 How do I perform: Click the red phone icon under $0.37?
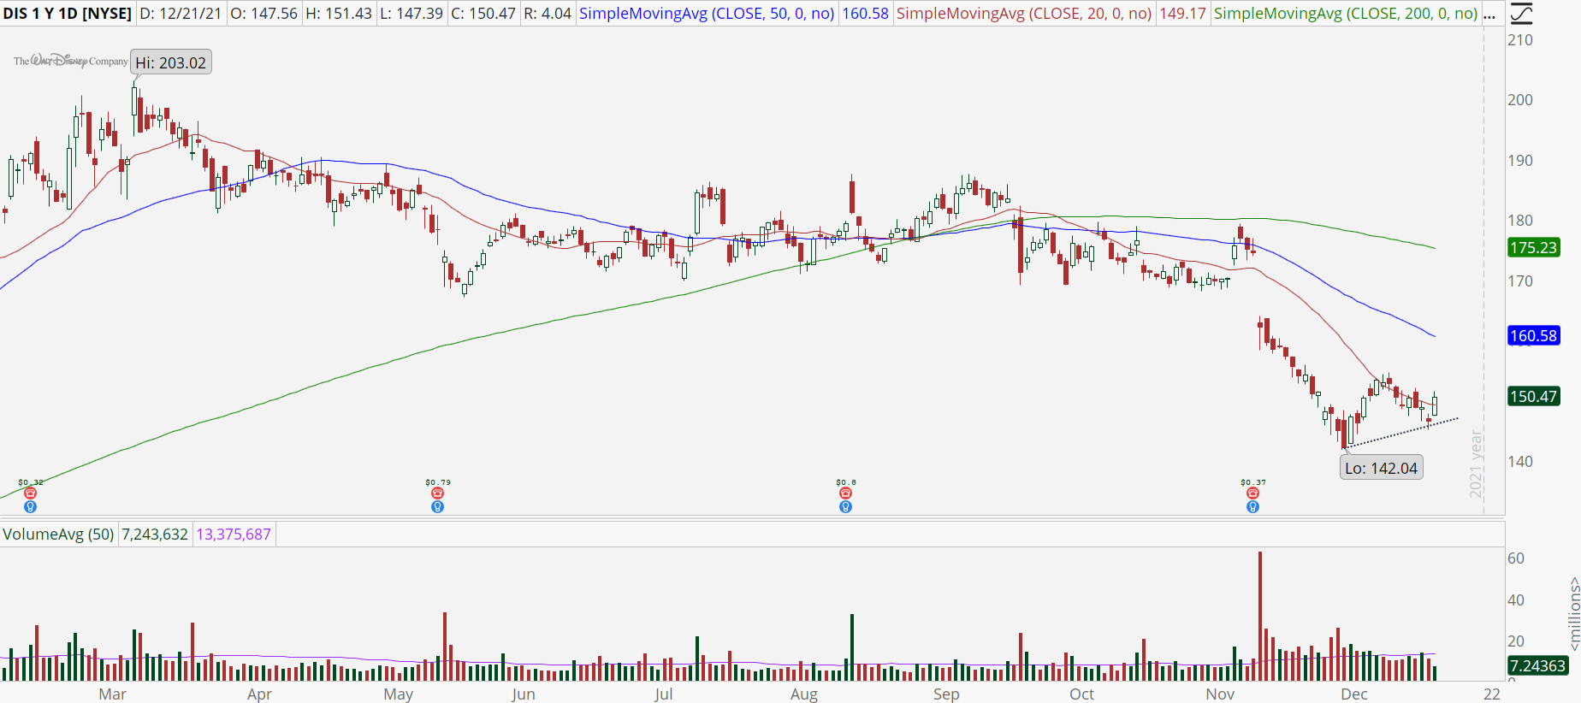click(x=1253, y=493)
